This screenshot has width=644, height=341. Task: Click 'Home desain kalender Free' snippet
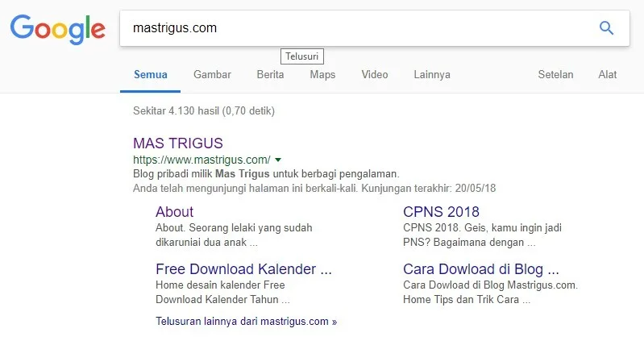[220, 285]
